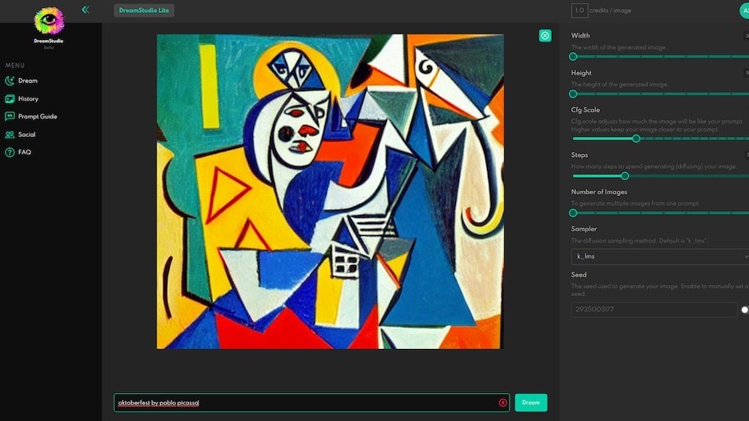Screen dimensions: 749x421
Task: Close the generated image with teal X icon
Action: click(x=545, y=35)
